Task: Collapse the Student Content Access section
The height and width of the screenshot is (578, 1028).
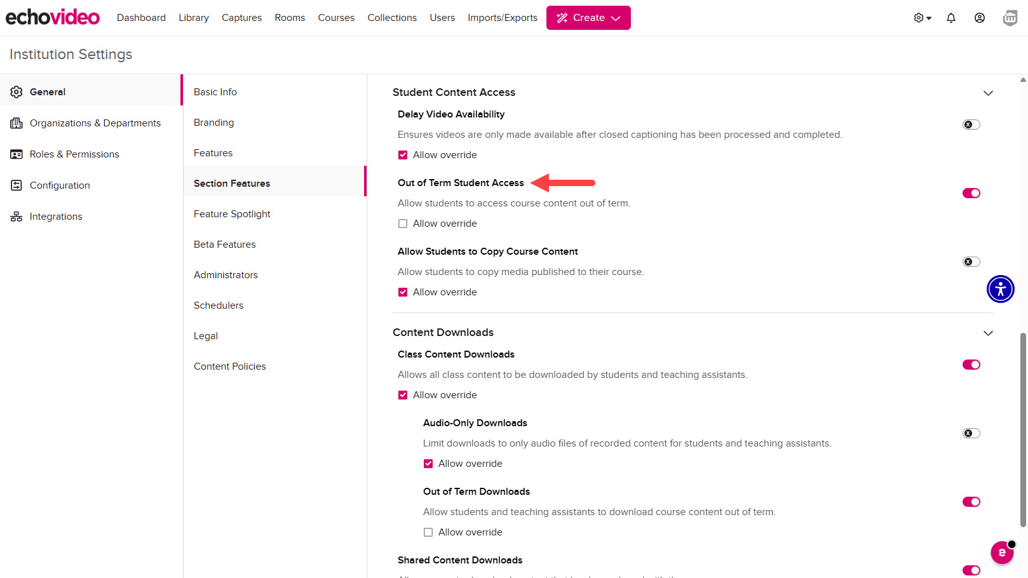Action: pos(988,93)
